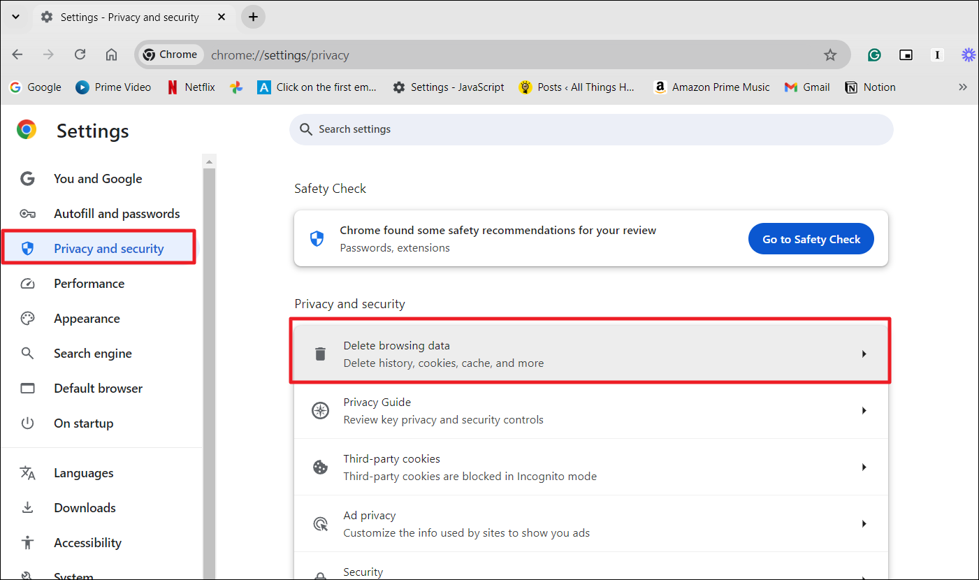Open the Netflix bookmark
Viewport: 979px width, 580px height.
[x=191, y=87]
